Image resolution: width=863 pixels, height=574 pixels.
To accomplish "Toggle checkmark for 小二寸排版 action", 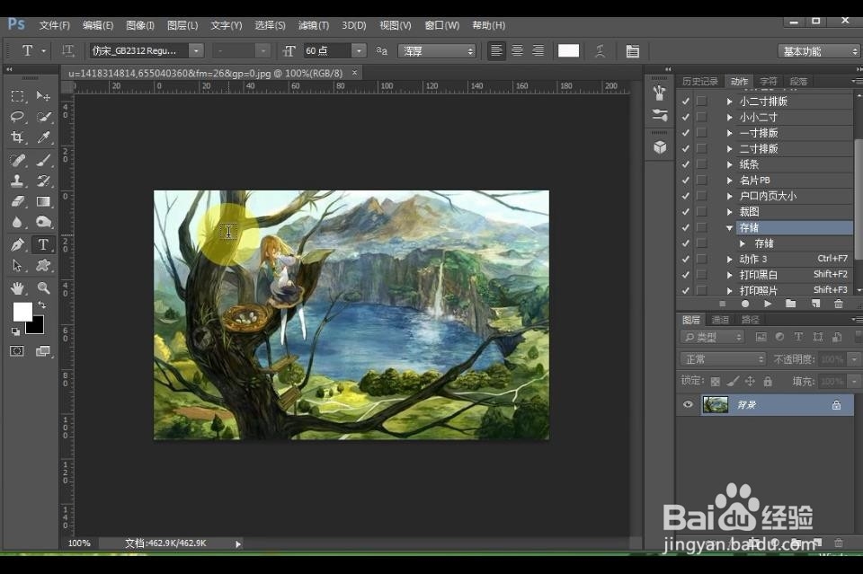I will point(685,102).
